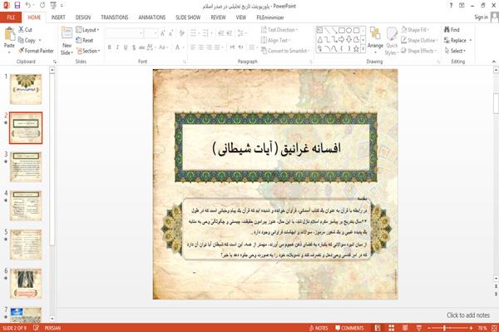This screenshot has height=332, width=499.
Task: Undo the last action
Action: [x=28, y=6]
